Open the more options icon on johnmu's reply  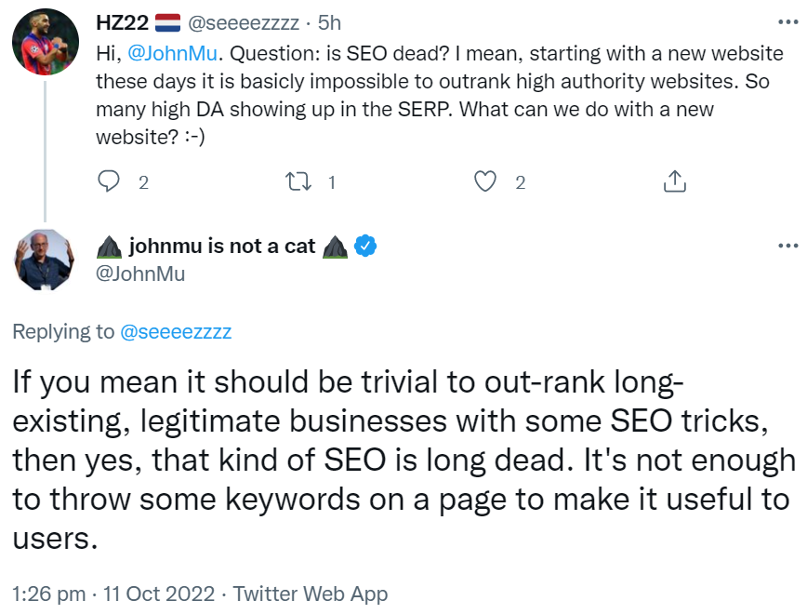(789, 246)
